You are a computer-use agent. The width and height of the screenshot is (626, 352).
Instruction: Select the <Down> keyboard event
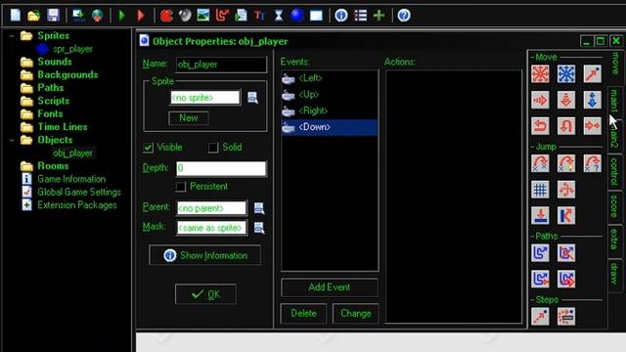(x=330, y=127)
